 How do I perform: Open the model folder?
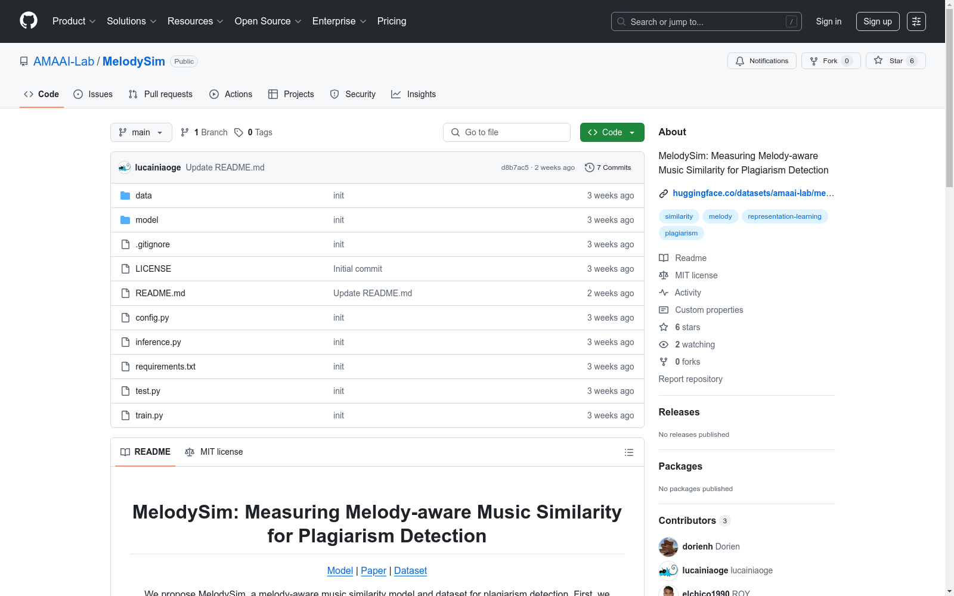(147, 220)
